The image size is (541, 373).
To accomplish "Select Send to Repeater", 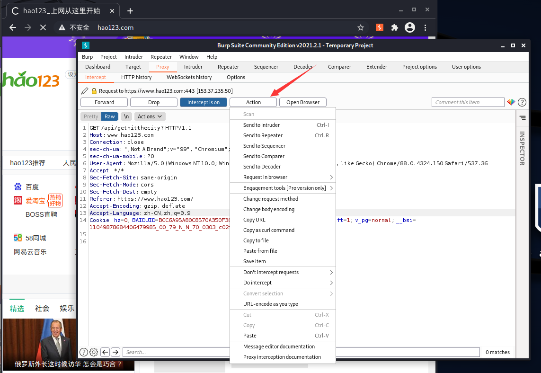I will click(283, 135).
